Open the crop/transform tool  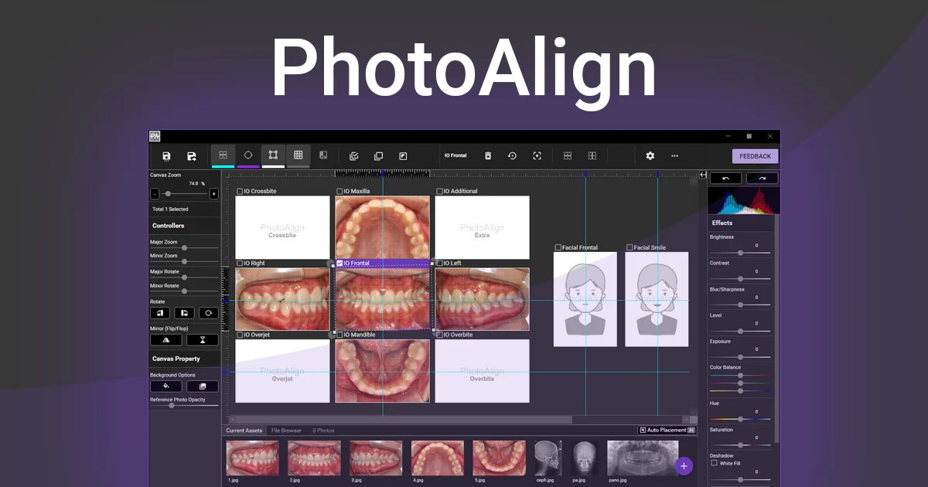coord(273,155)
